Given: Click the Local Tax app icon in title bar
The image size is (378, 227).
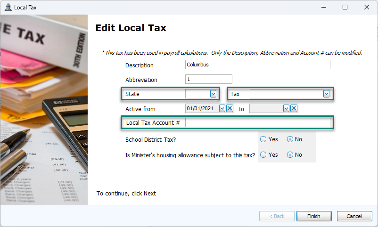Looking at the screenshot, I should [8, 7].
